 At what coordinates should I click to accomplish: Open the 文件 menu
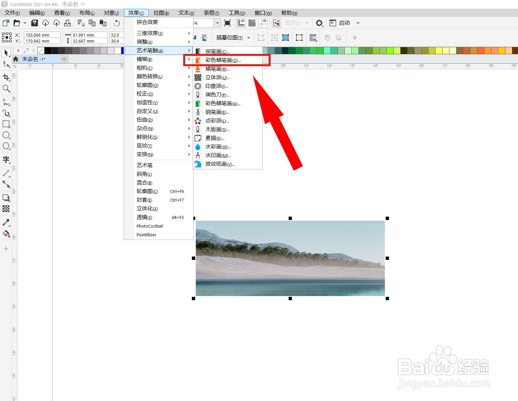click(12, 13)
